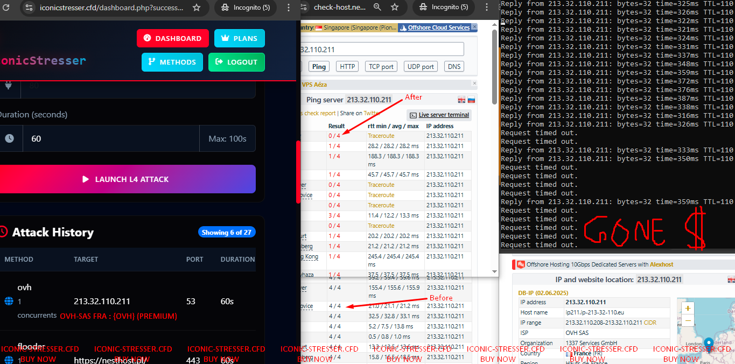Open the Chrome menu in the iconicstresser window
Image resolution: width=735 pixels, height=364 pixels.
(289, 8)
